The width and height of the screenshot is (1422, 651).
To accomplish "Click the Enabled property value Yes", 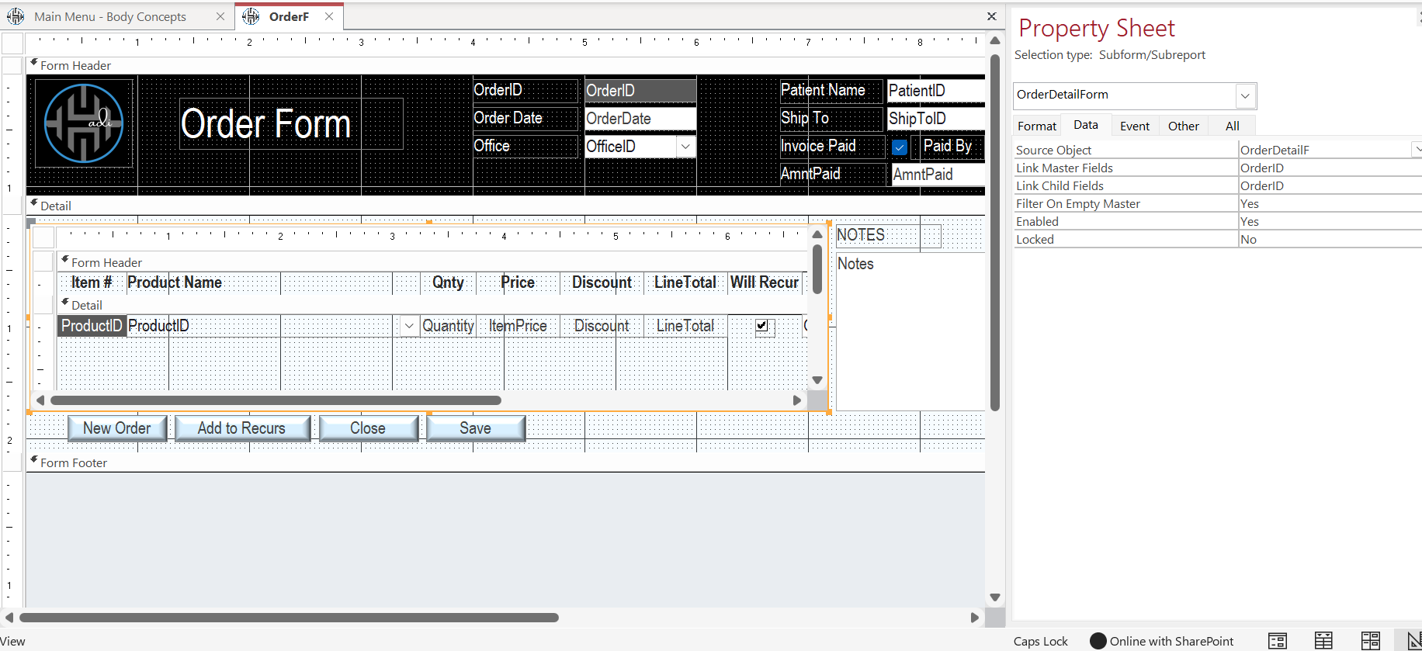I will point(1327,222).
